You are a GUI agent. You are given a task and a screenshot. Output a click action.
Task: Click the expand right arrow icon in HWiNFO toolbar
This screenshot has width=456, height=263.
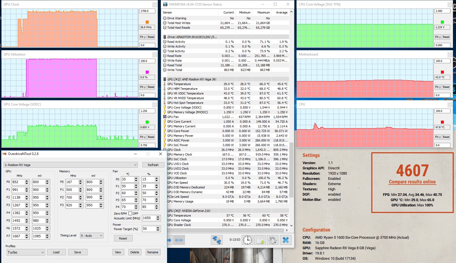(x=169, y=240)
